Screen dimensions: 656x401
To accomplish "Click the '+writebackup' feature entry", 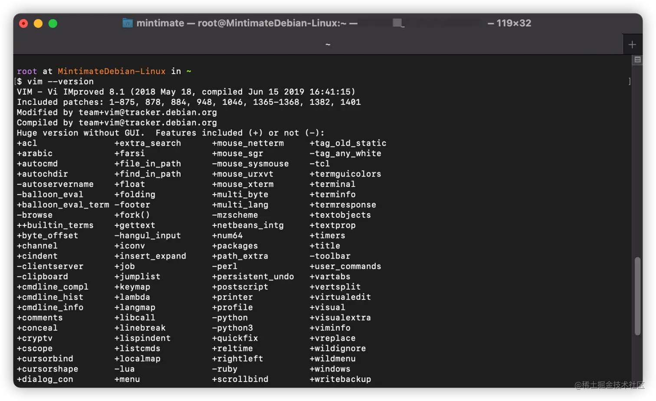I will coord(340,379).
